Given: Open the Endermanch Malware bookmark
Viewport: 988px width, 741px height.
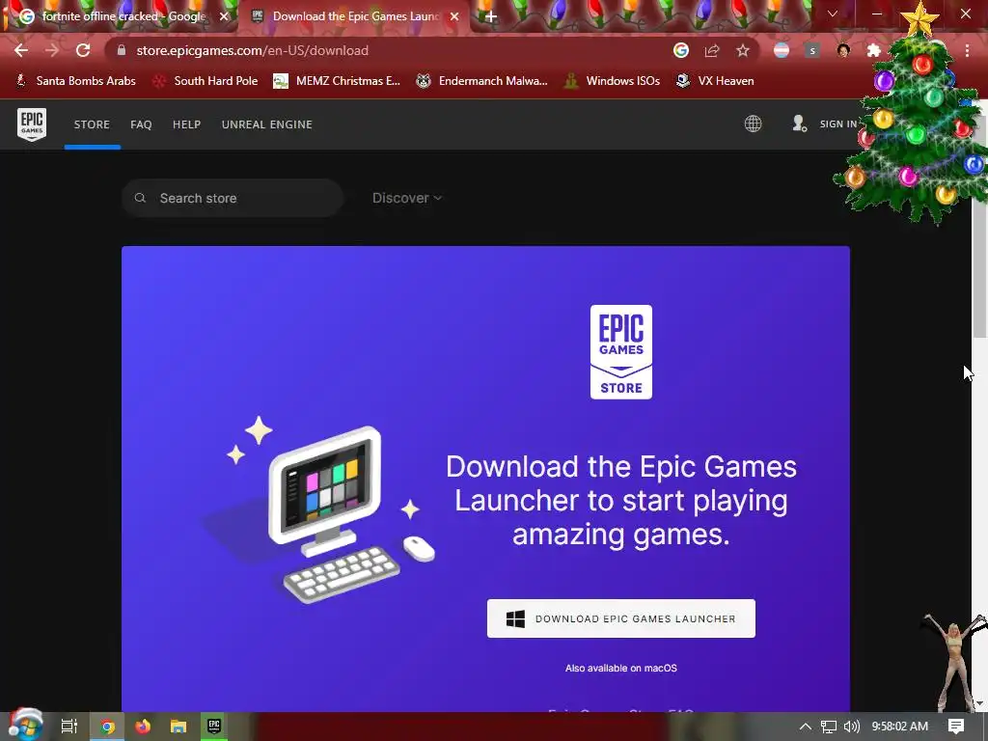Looking at the screenshot, I should point(482,81).
